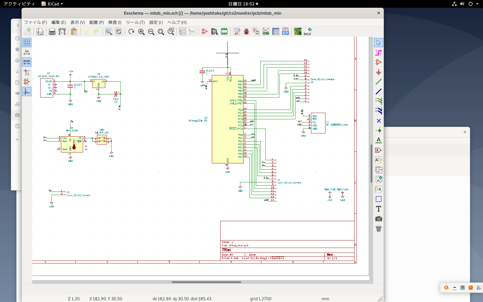Select the Place Power Port tool
483x302 pixels.
379,72
